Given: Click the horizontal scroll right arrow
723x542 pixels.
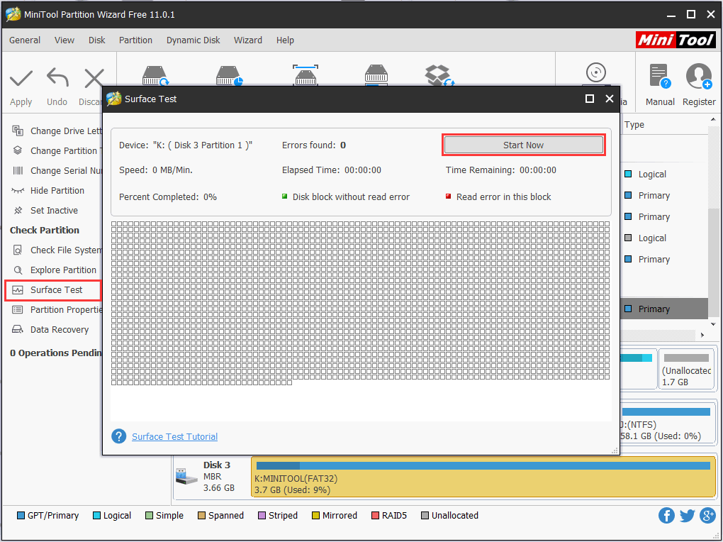Looking at the screenshot, I should [702, 335].
